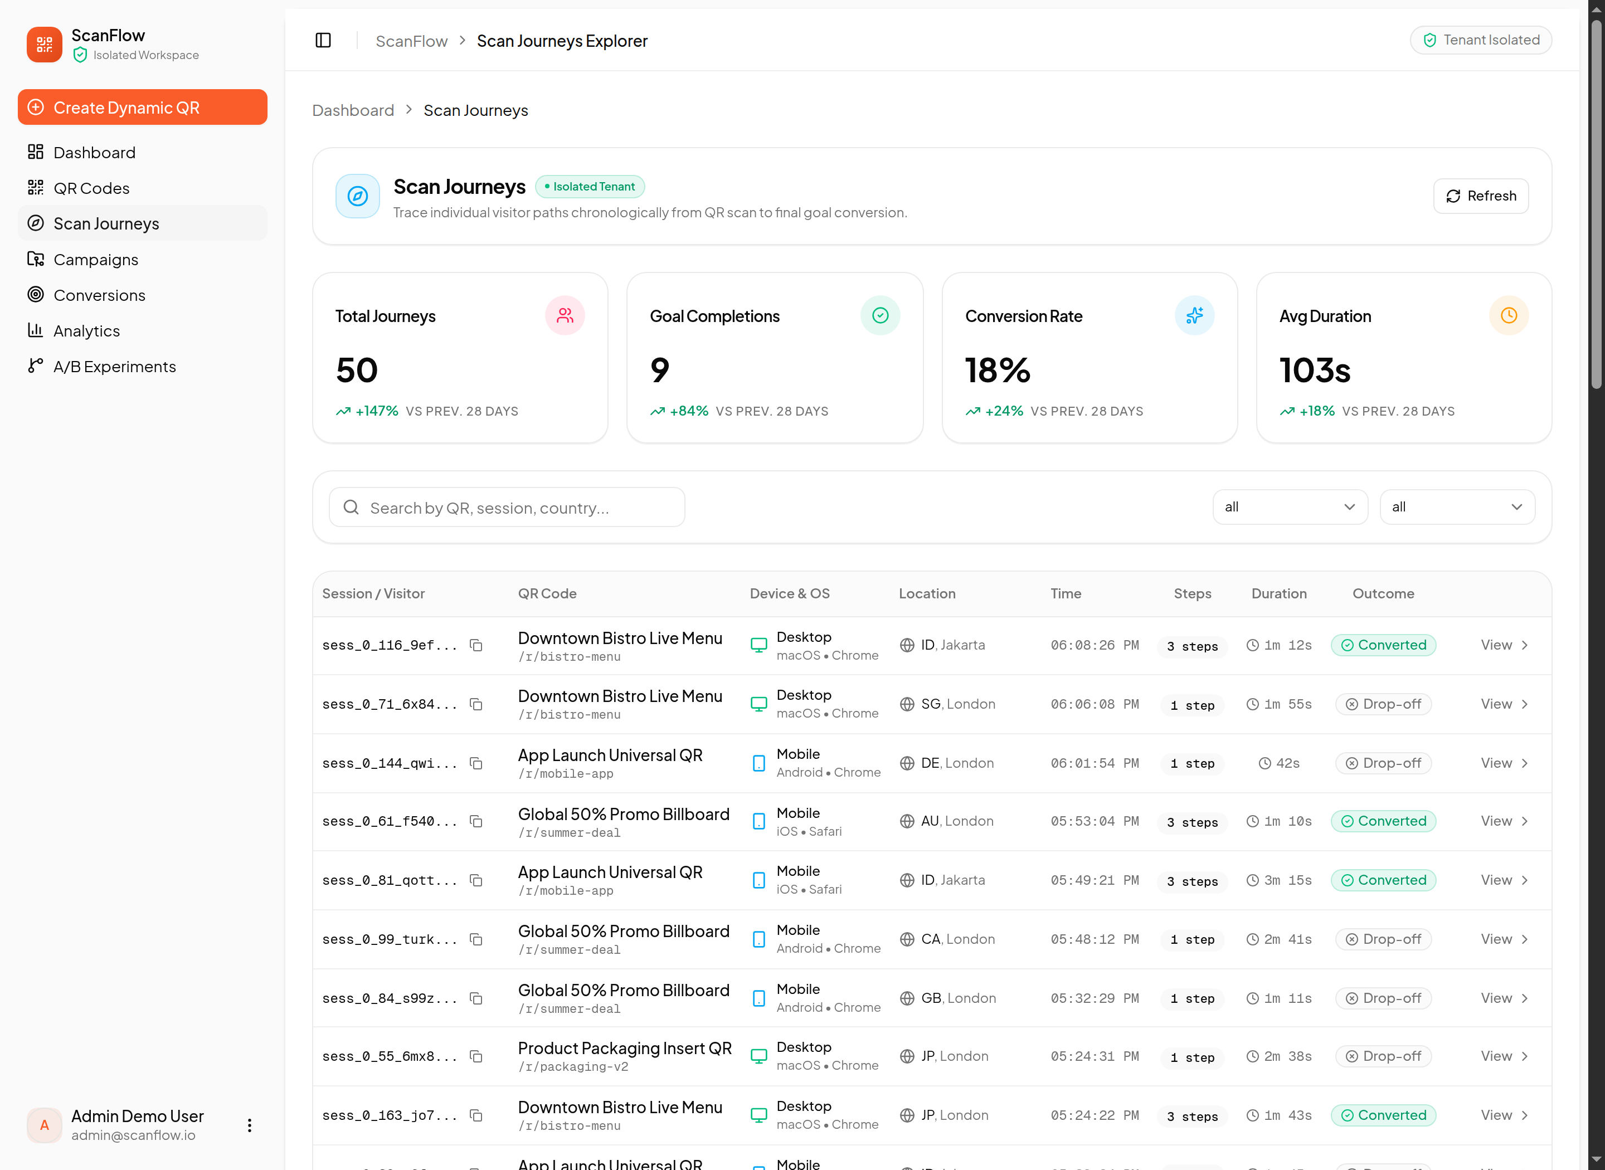Follow the ScanFlow breadcrumb in top bar

tap(411, 41)
